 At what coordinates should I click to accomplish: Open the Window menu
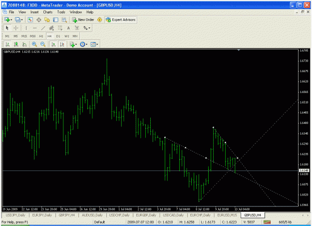point(75,12)
